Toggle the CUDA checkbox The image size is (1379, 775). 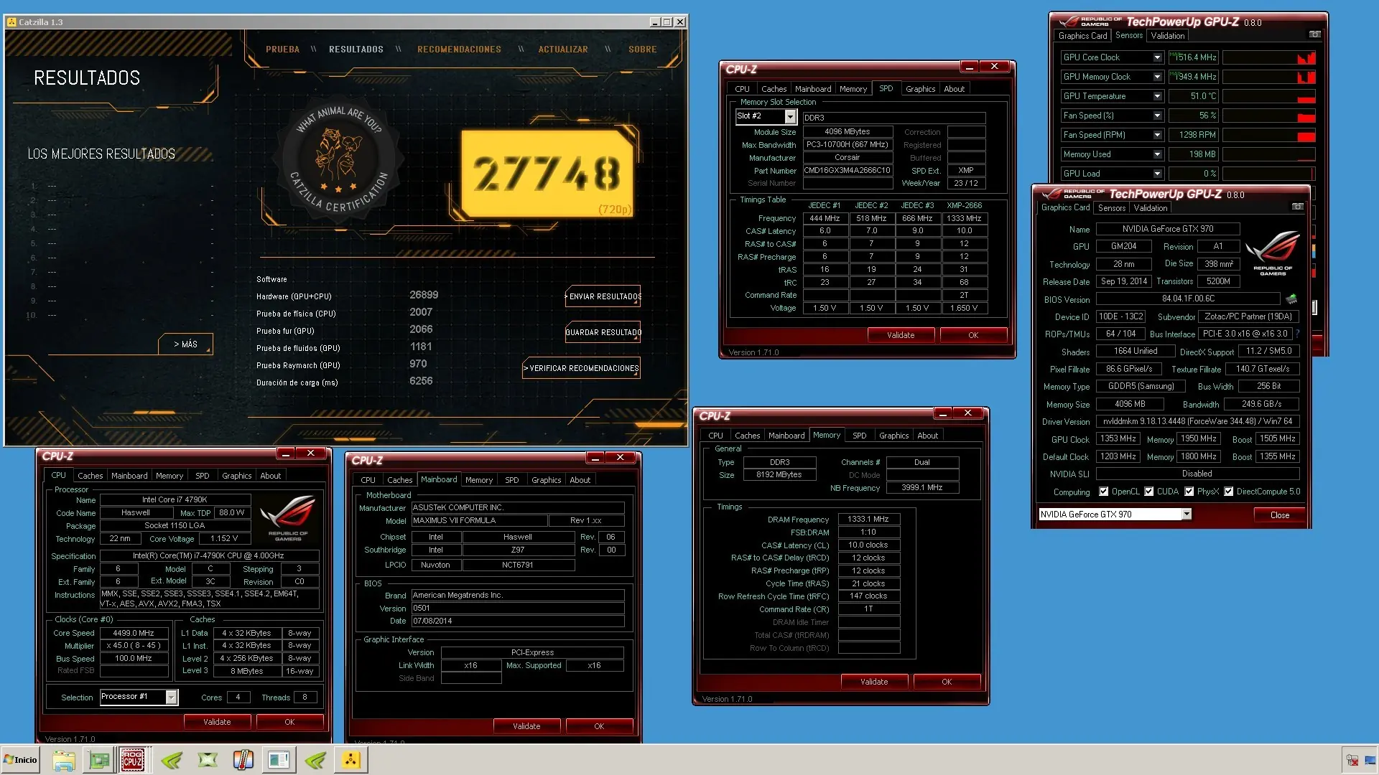[1149, 492]
